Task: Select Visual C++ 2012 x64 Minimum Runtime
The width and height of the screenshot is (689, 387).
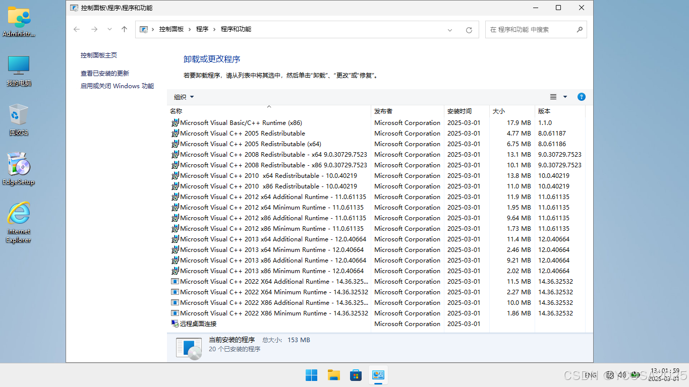Action: pyautogui.click(x=376, y=207)
